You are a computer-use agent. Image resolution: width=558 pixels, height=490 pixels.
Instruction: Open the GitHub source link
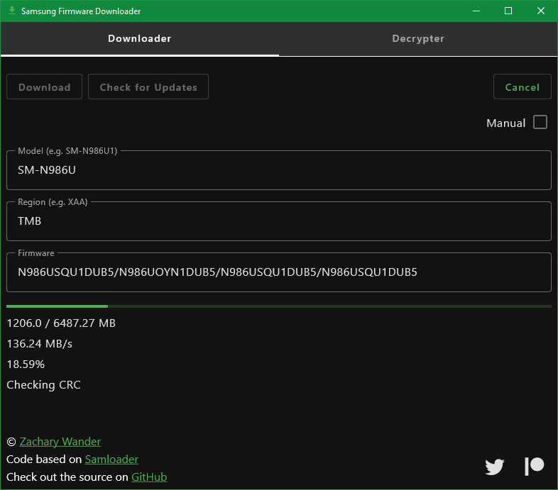pyautogui.click(x=149, y=477)
